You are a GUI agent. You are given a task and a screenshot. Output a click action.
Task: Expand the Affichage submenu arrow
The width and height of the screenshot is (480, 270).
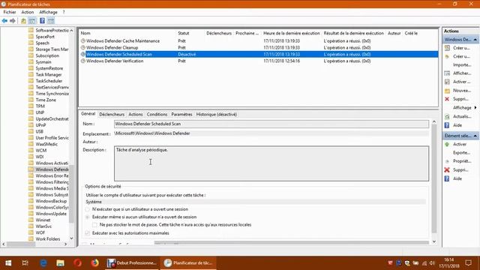click(475, 108)
